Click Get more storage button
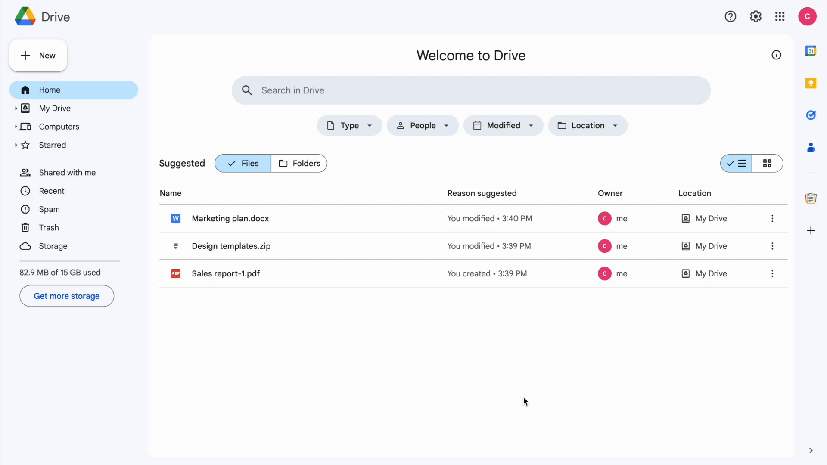 (67, 296)
